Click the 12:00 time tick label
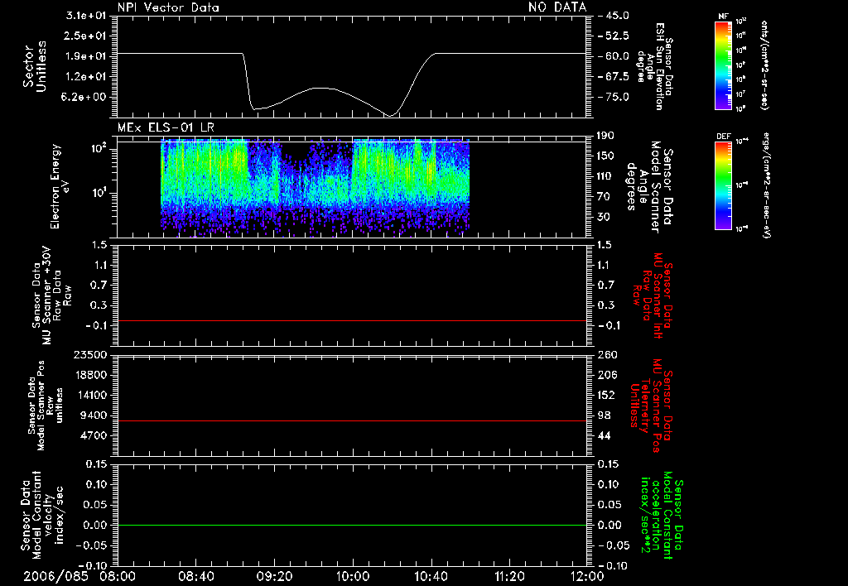848x586 pixels. pyautogui.click(x=587, y=576)
